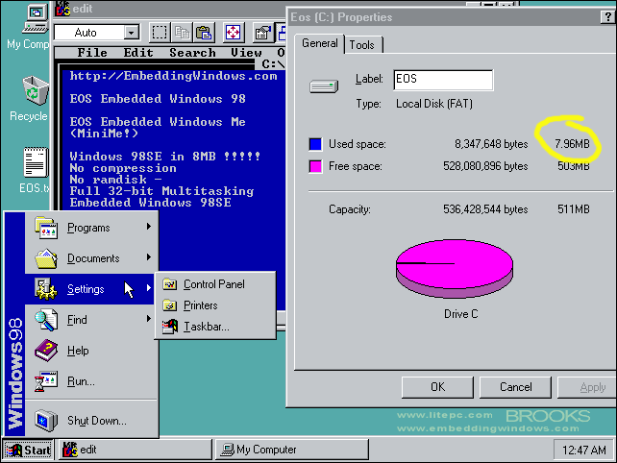
Task: Click the Paste toolbar icon
Action: point(204,33)
